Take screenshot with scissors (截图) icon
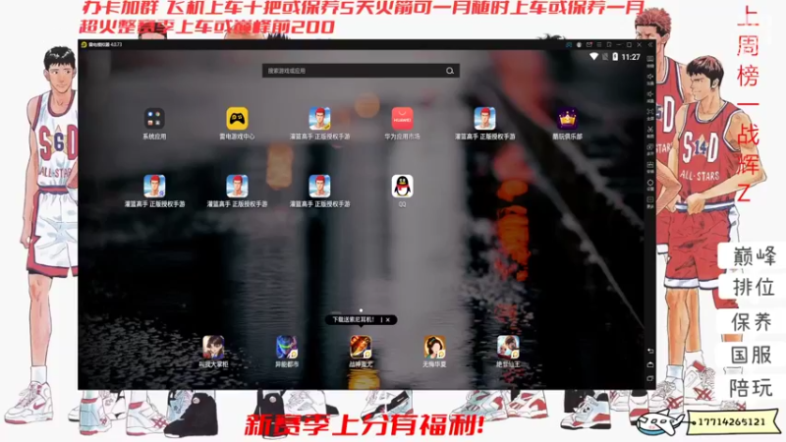 pos(650,132)
